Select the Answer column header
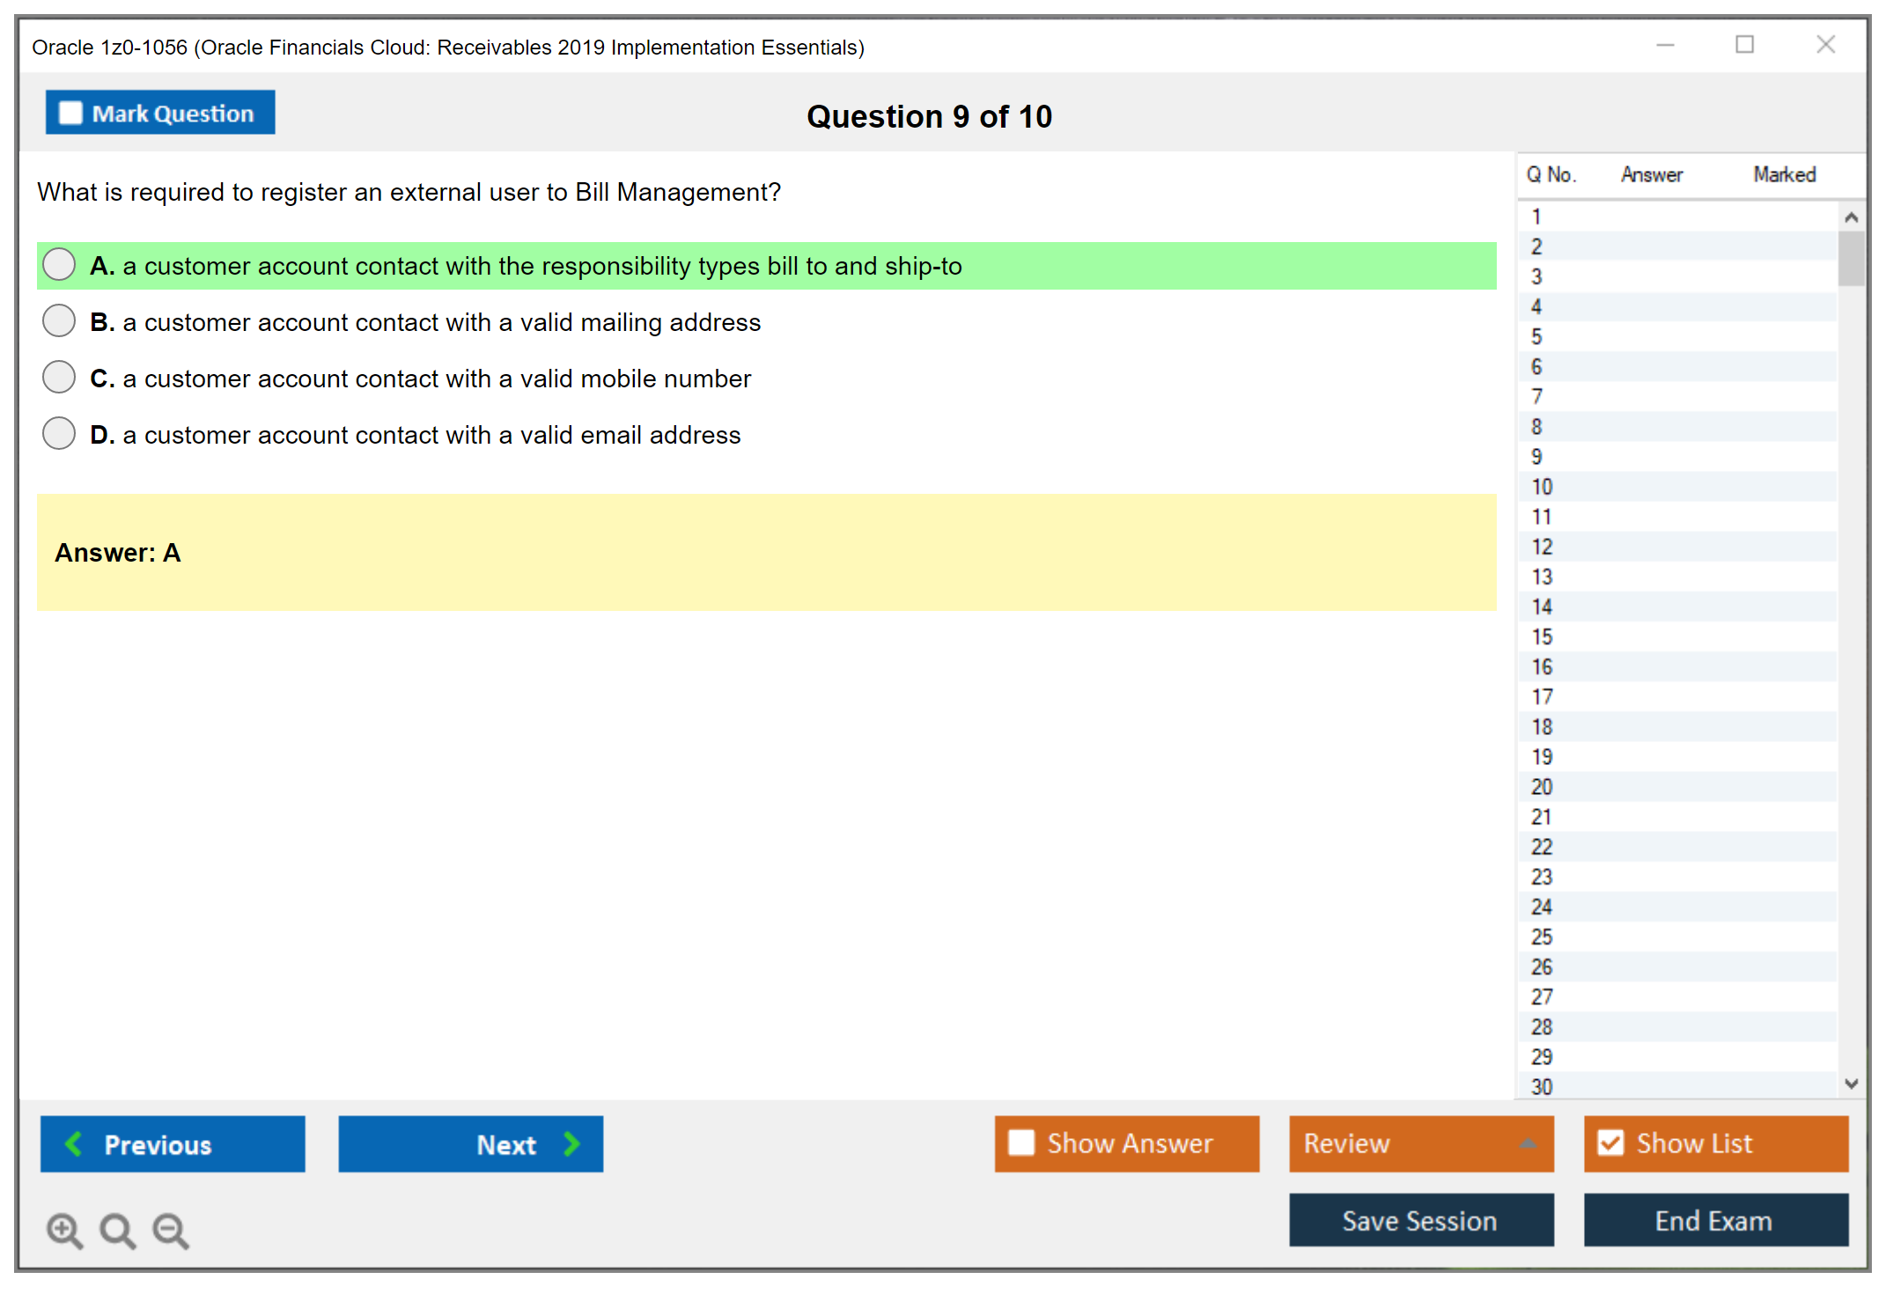The image size is (1893, 1294). coord(1651,174)
